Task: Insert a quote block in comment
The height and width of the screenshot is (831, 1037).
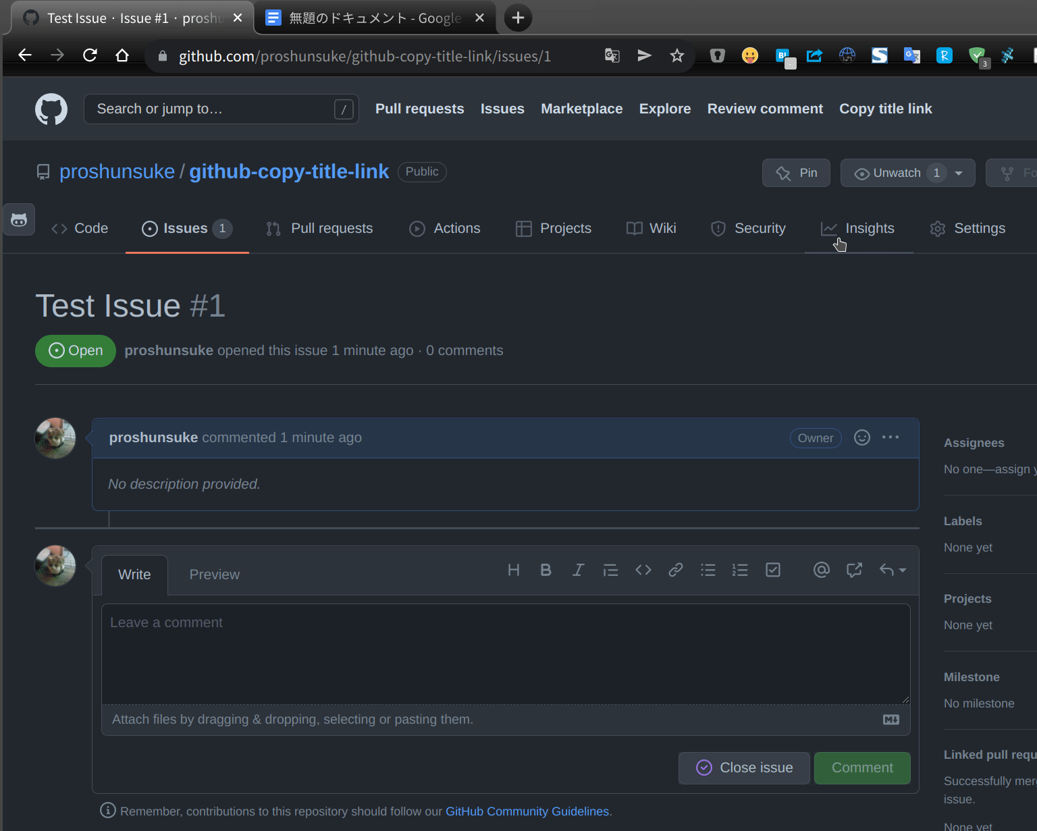Action: point(611,570)
